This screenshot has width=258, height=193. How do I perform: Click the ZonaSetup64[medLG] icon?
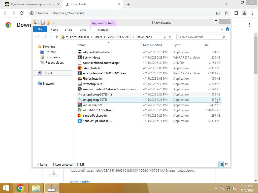point(80,121)
